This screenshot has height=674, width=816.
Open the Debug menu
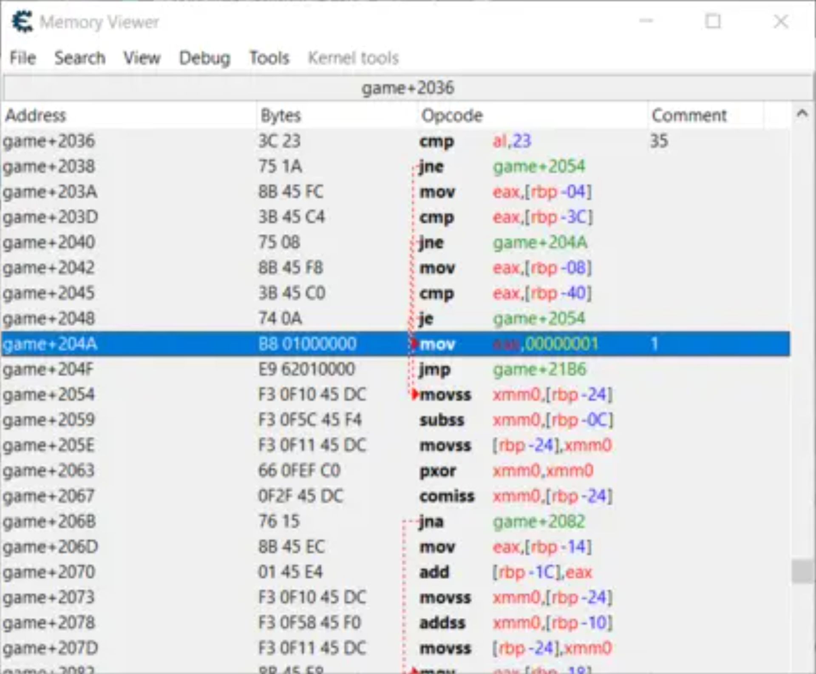[204, 58]
